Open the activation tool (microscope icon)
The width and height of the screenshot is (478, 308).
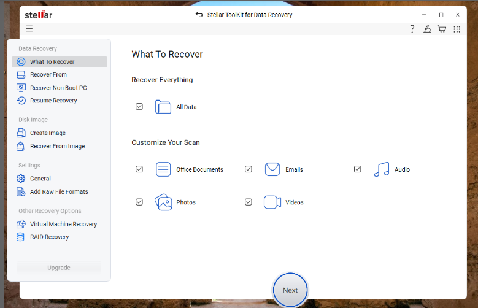click(427, 29)
